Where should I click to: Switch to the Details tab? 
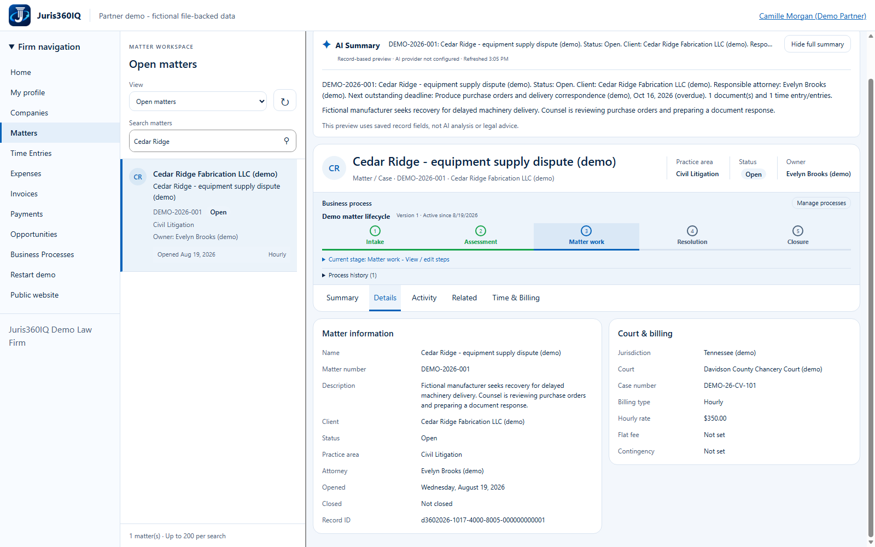pos(385,298)
